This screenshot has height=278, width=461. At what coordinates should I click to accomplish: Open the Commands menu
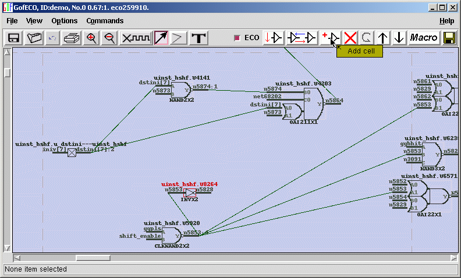[x=105, y=21]
